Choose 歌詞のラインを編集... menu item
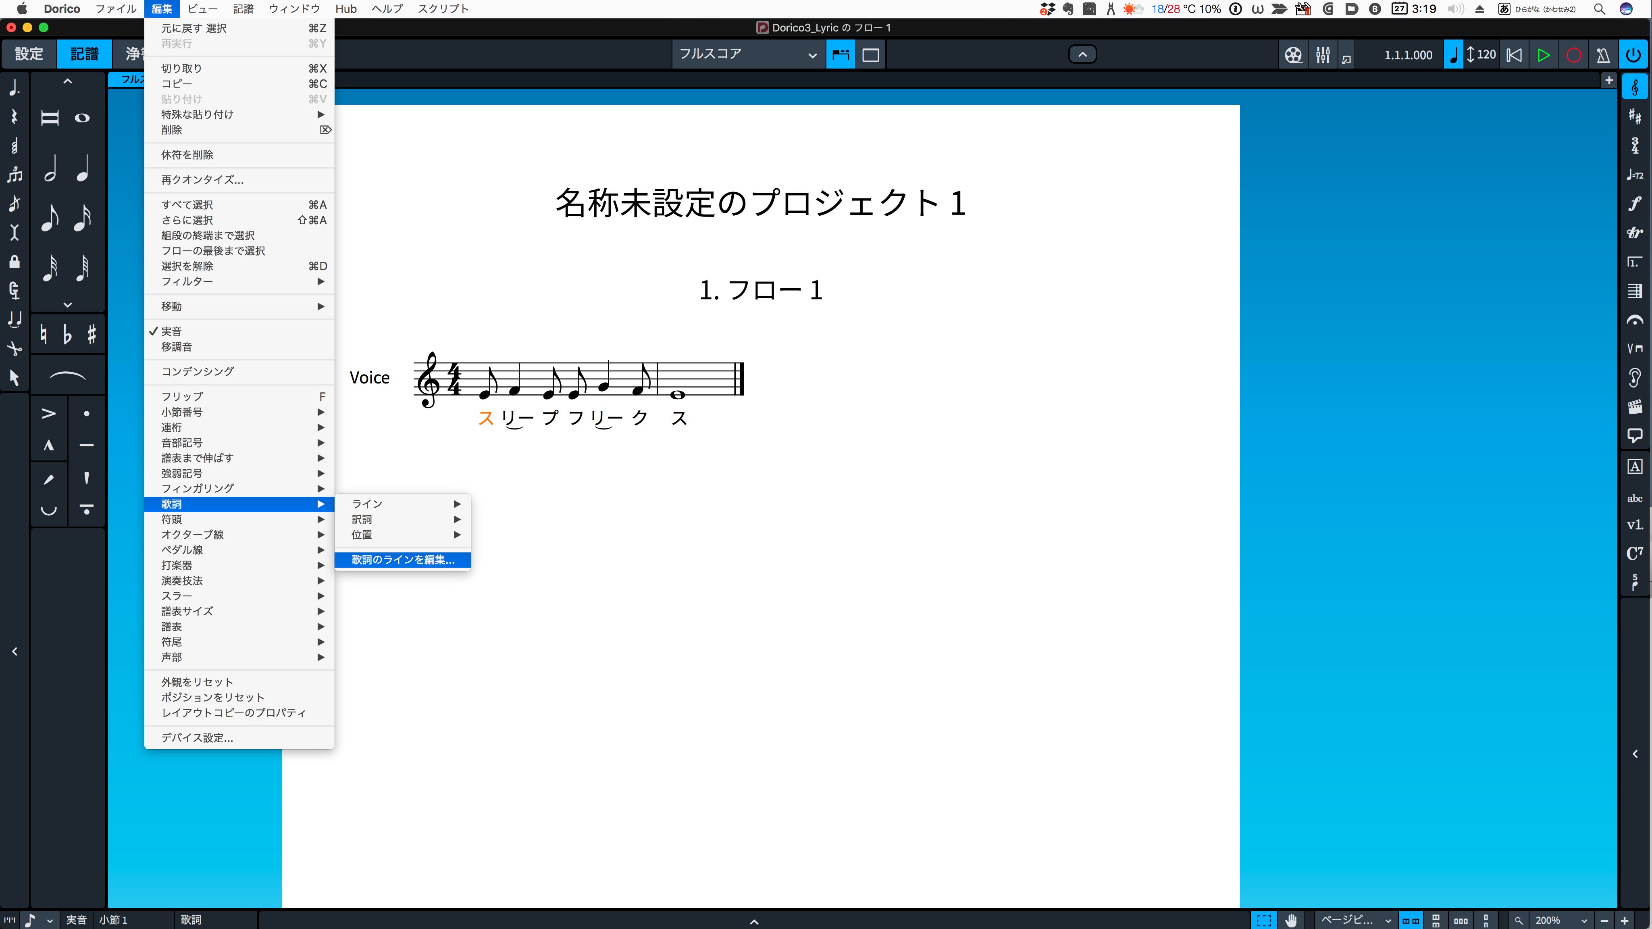 click(403, 559)
